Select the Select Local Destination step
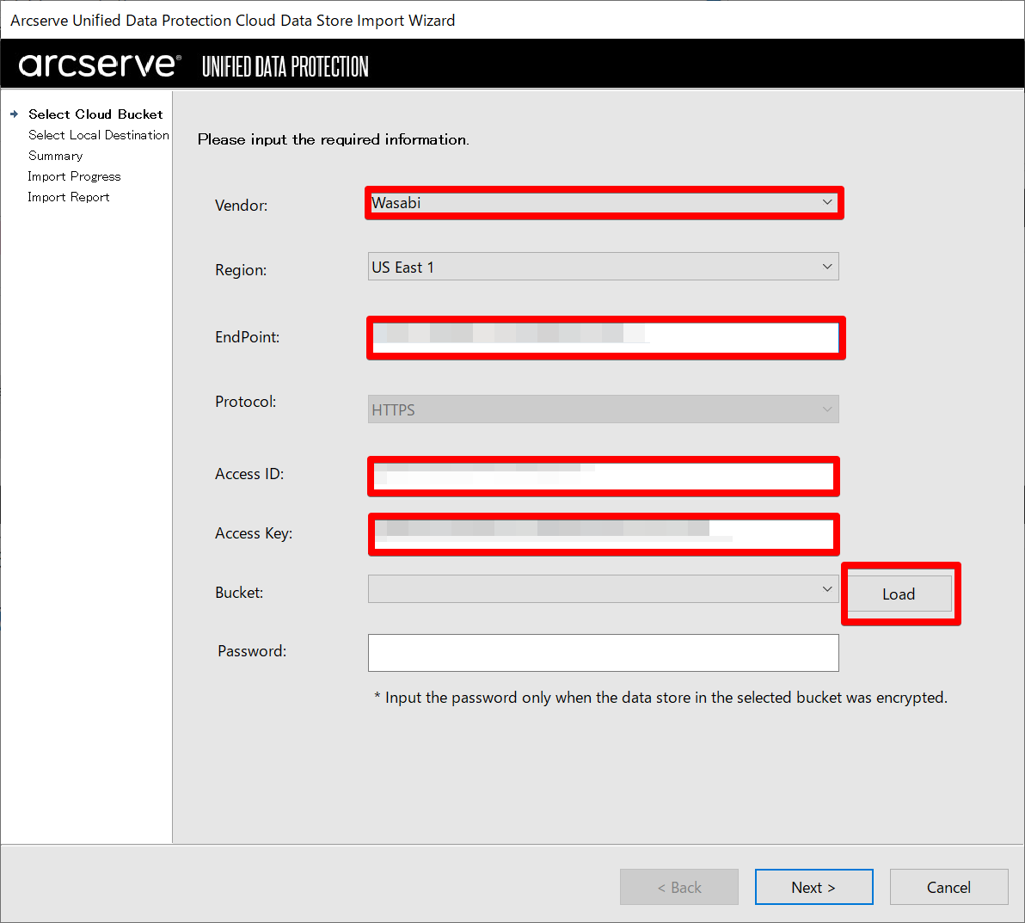The width and height of the screenshot is (1025, 923). (99, 135)
